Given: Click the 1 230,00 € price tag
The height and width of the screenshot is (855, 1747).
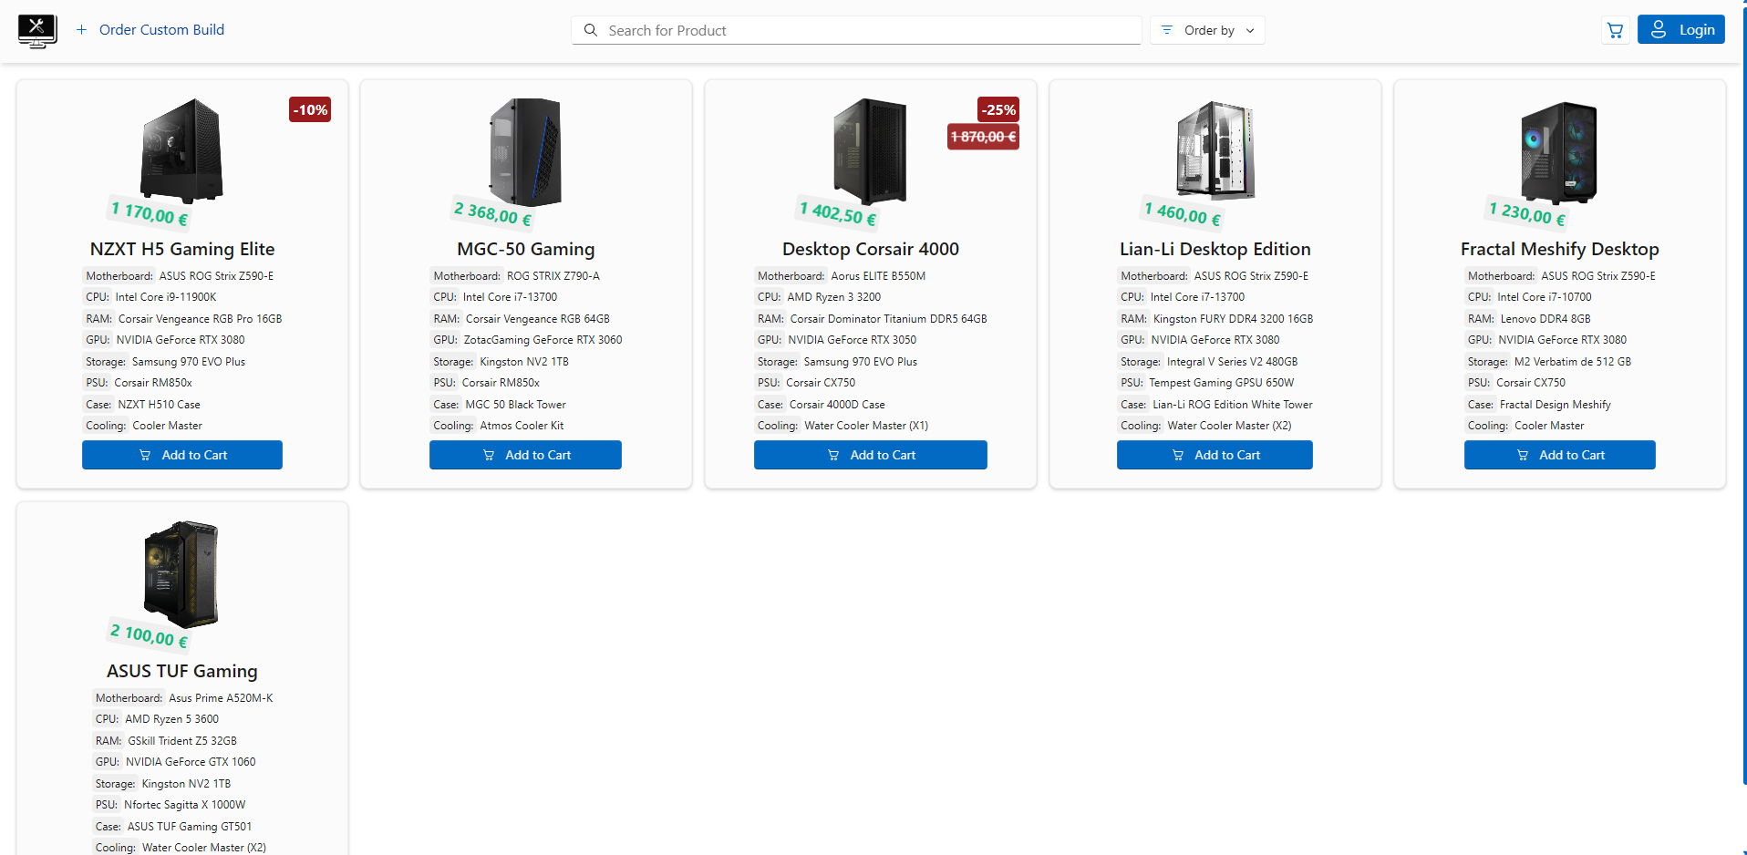Looking at the screenshot, I should point(1527,213).
